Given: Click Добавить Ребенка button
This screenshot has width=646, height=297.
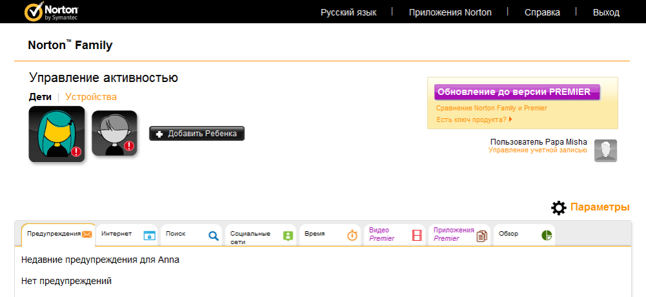Looking at the screenshot, I should click(x=197, y=134).
